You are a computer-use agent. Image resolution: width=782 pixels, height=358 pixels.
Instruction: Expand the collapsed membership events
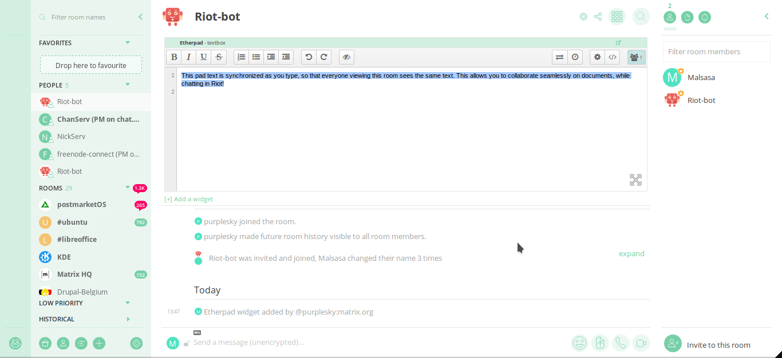coord(631,253)
